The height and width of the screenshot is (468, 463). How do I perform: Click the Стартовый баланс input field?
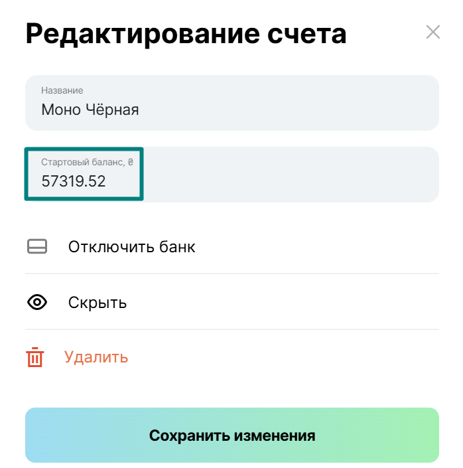(231, 174)
